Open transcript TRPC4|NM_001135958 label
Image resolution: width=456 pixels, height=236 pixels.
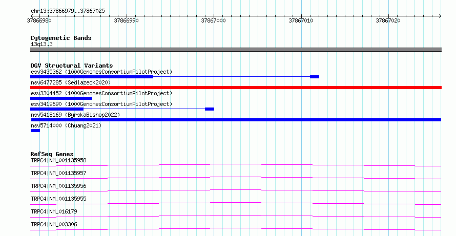(59, 160)
